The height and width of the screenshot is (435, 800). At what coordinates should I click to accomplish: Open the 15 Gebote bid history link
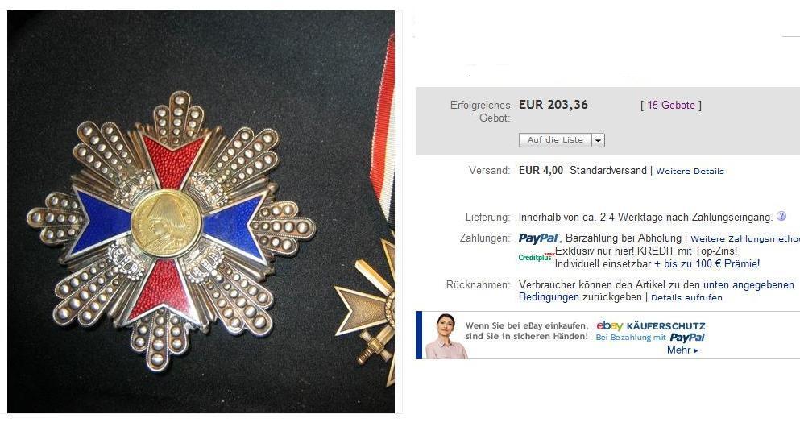point(671,105)
